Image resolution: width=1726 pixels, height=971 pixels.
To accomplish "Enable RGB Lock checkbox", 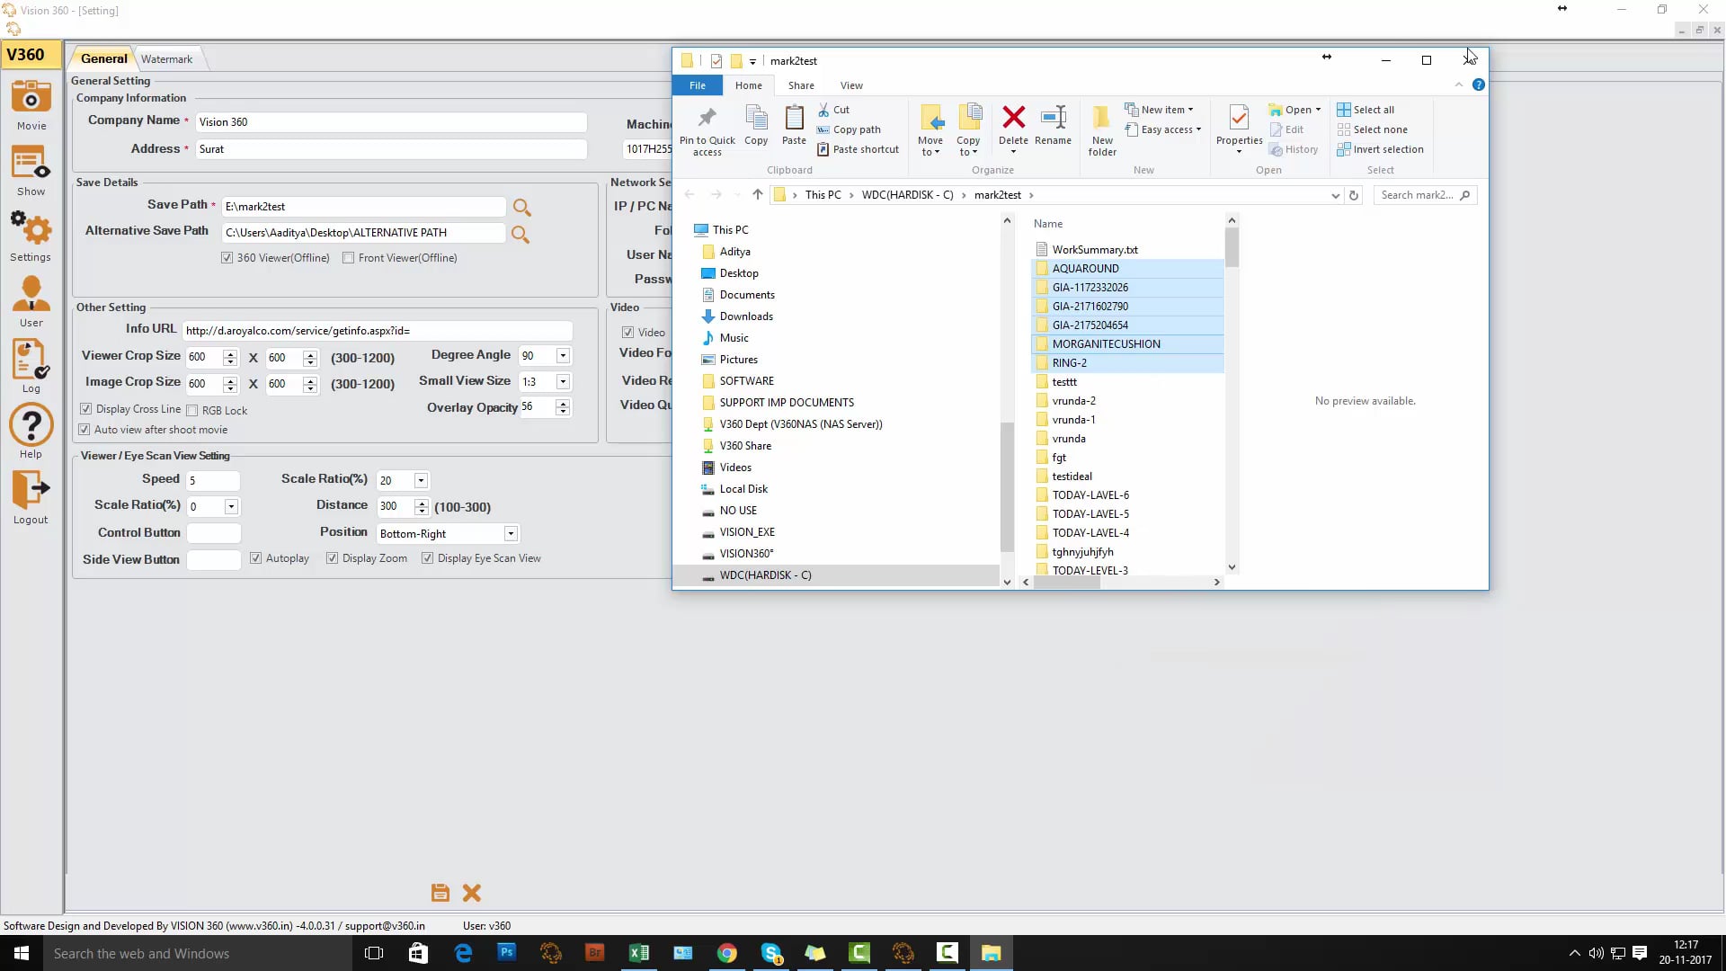I will click(191, 411).
